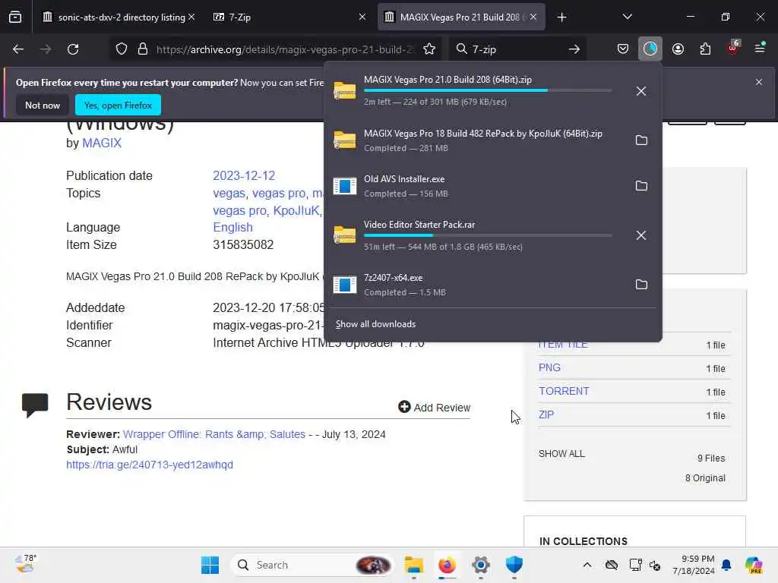Click Add Review

(434, 408)
